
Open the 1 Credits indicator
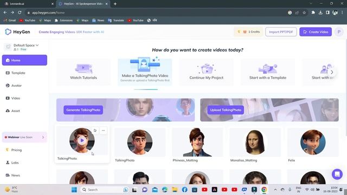248,32
